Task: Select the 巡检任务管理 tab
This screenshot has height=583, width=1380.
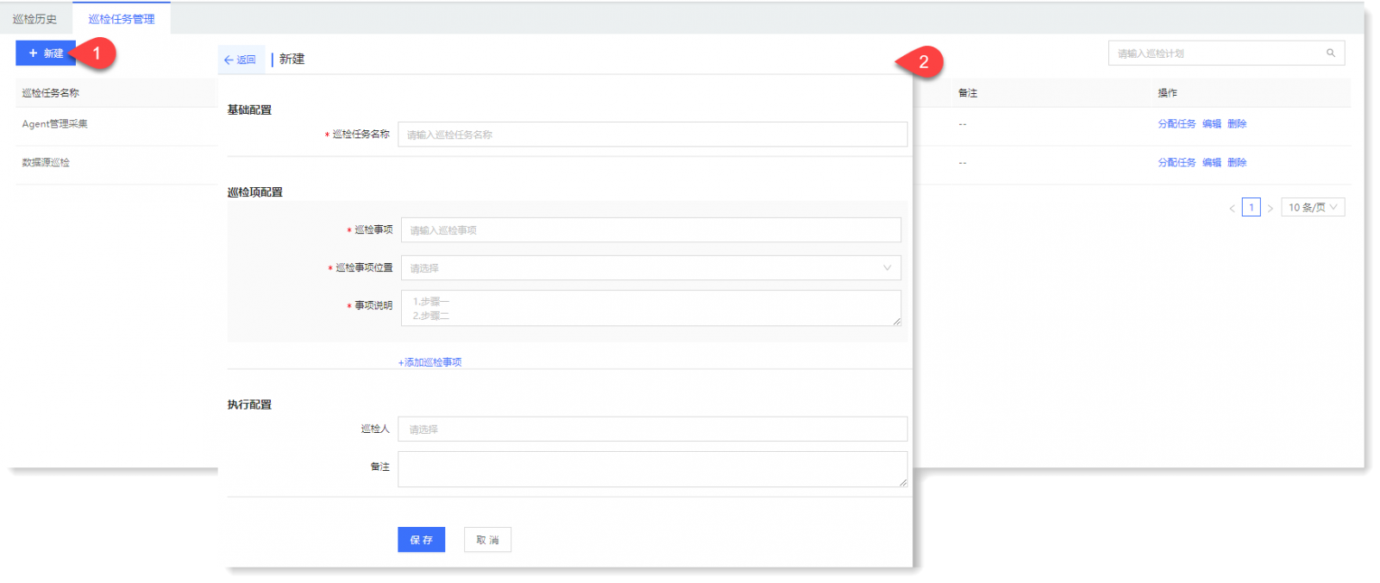Action: [122, 19]
